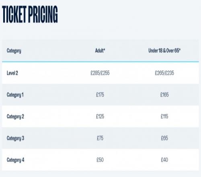Viewport: 201px width, 177px height.
Task: Select the Category column header
Action: pyautogui.click(x=14, y=51)
